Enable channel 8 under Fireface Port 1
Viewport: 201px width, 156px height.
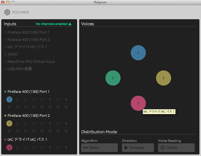pyautogui.click(x=66, y=99)
